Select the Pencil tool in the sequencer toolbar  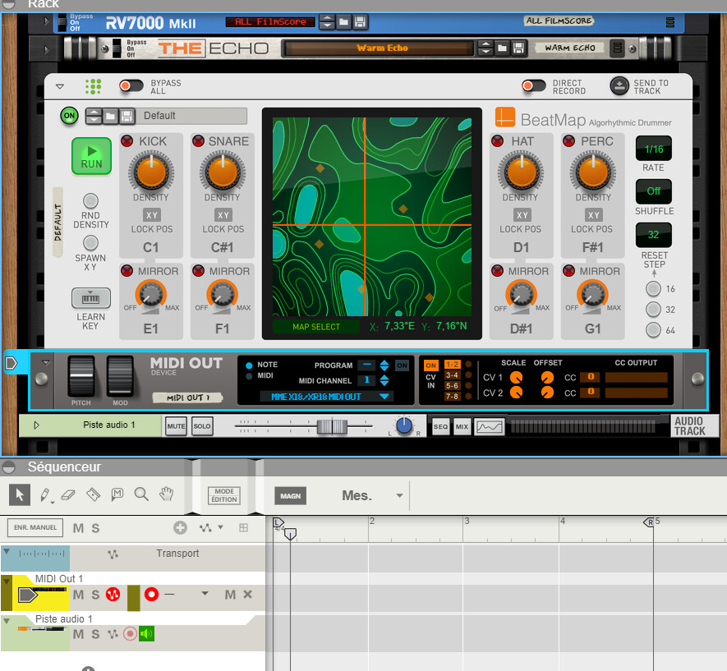[45, 495]
